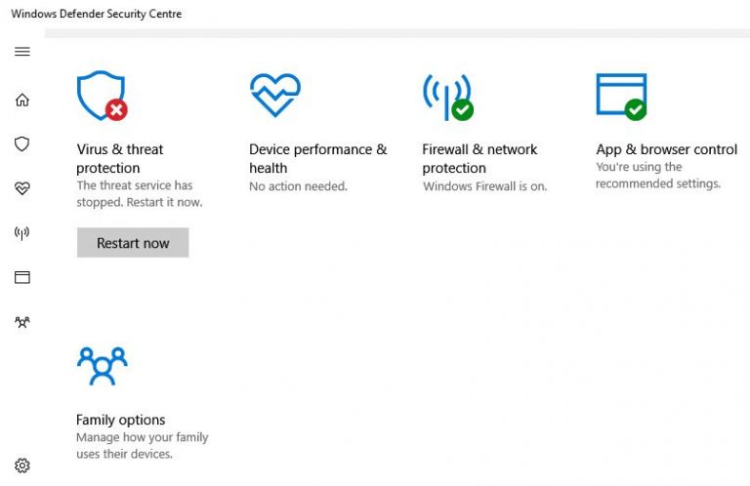This screenshot has width=750, height=486.
Task: Click the large browser window tile icon
Action: click(x=621, y=96)
